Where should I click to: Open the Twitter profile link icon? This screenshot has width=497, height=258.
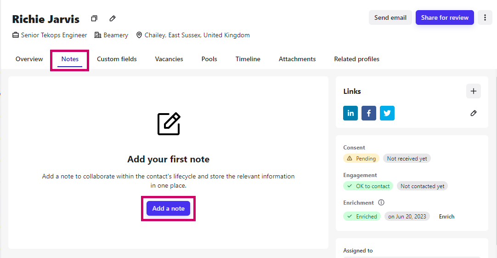point(387,113)
